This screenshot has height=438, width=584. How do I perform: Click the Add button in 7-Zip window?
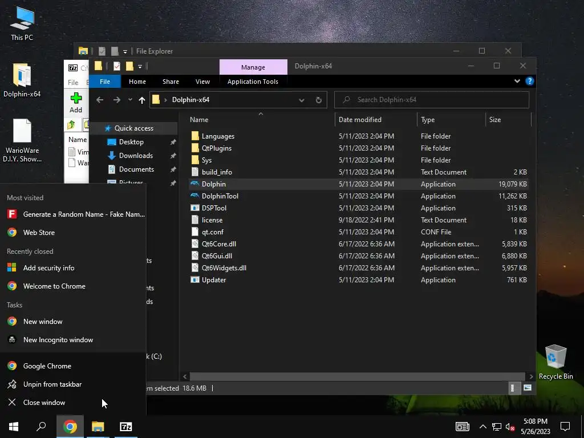click(76, 103)
